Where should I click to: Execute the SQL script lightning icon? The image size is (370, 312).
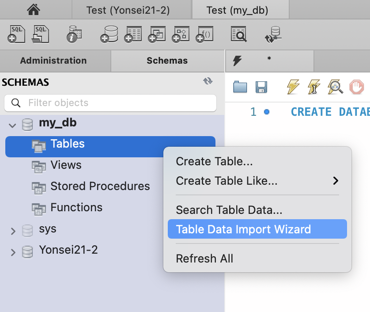click(293, 87)
